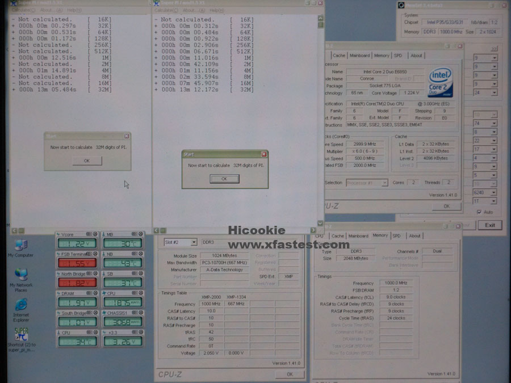511x383 pixels.
Task: Open the Calculate menu in the right Super PI window
Action: tap(166, 10)
